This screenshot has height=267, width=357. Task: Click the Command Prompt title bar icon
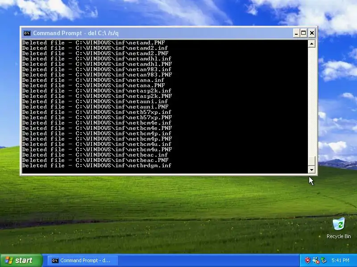27,33
